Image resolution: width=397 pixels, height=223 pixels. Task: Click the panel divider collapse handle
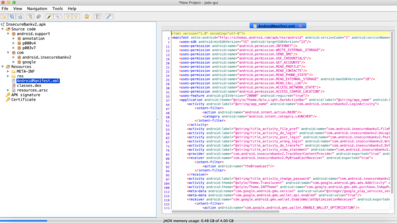point(157,119)
